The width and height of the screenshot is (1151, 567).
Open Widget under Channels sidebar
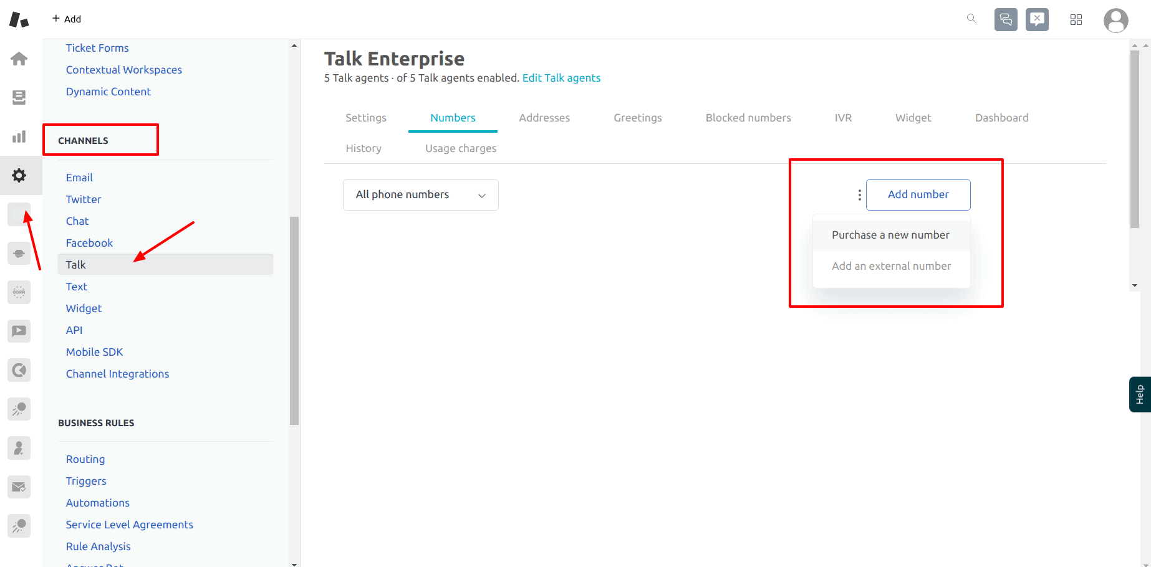(x=84, y=308)
